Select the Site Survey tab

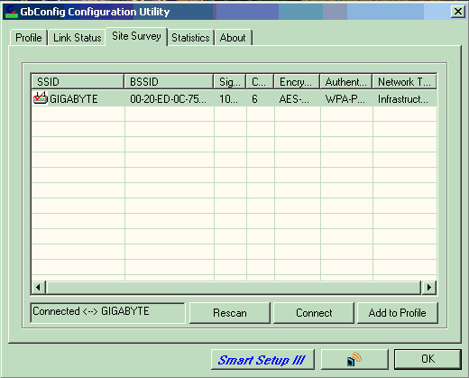pos(136,36)
